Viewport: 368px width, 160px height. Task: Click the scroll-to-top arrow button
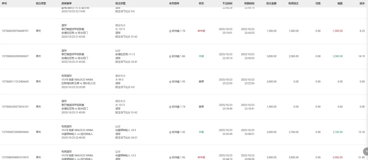click(366, 151)
